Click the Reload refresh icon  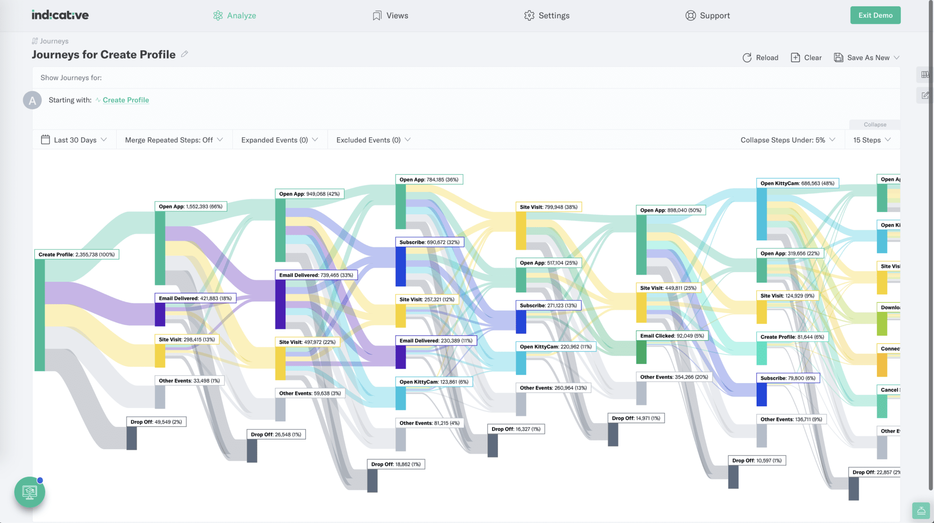coord(747,57)
